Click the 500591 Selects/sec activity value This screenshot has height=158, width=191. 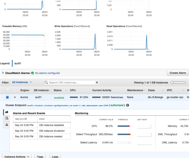[x=113, y=97]
